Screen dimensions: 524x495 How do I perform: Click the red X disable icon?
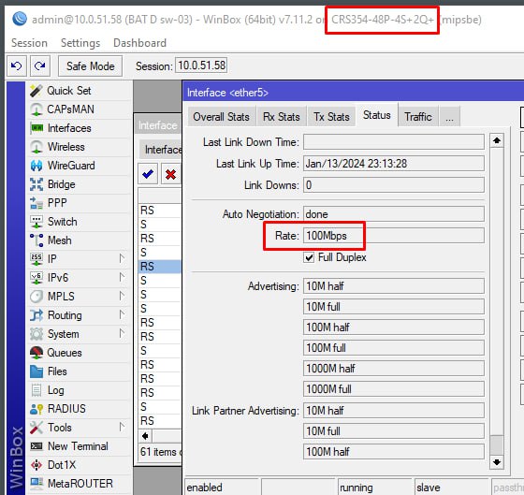(x=170, y=174)
